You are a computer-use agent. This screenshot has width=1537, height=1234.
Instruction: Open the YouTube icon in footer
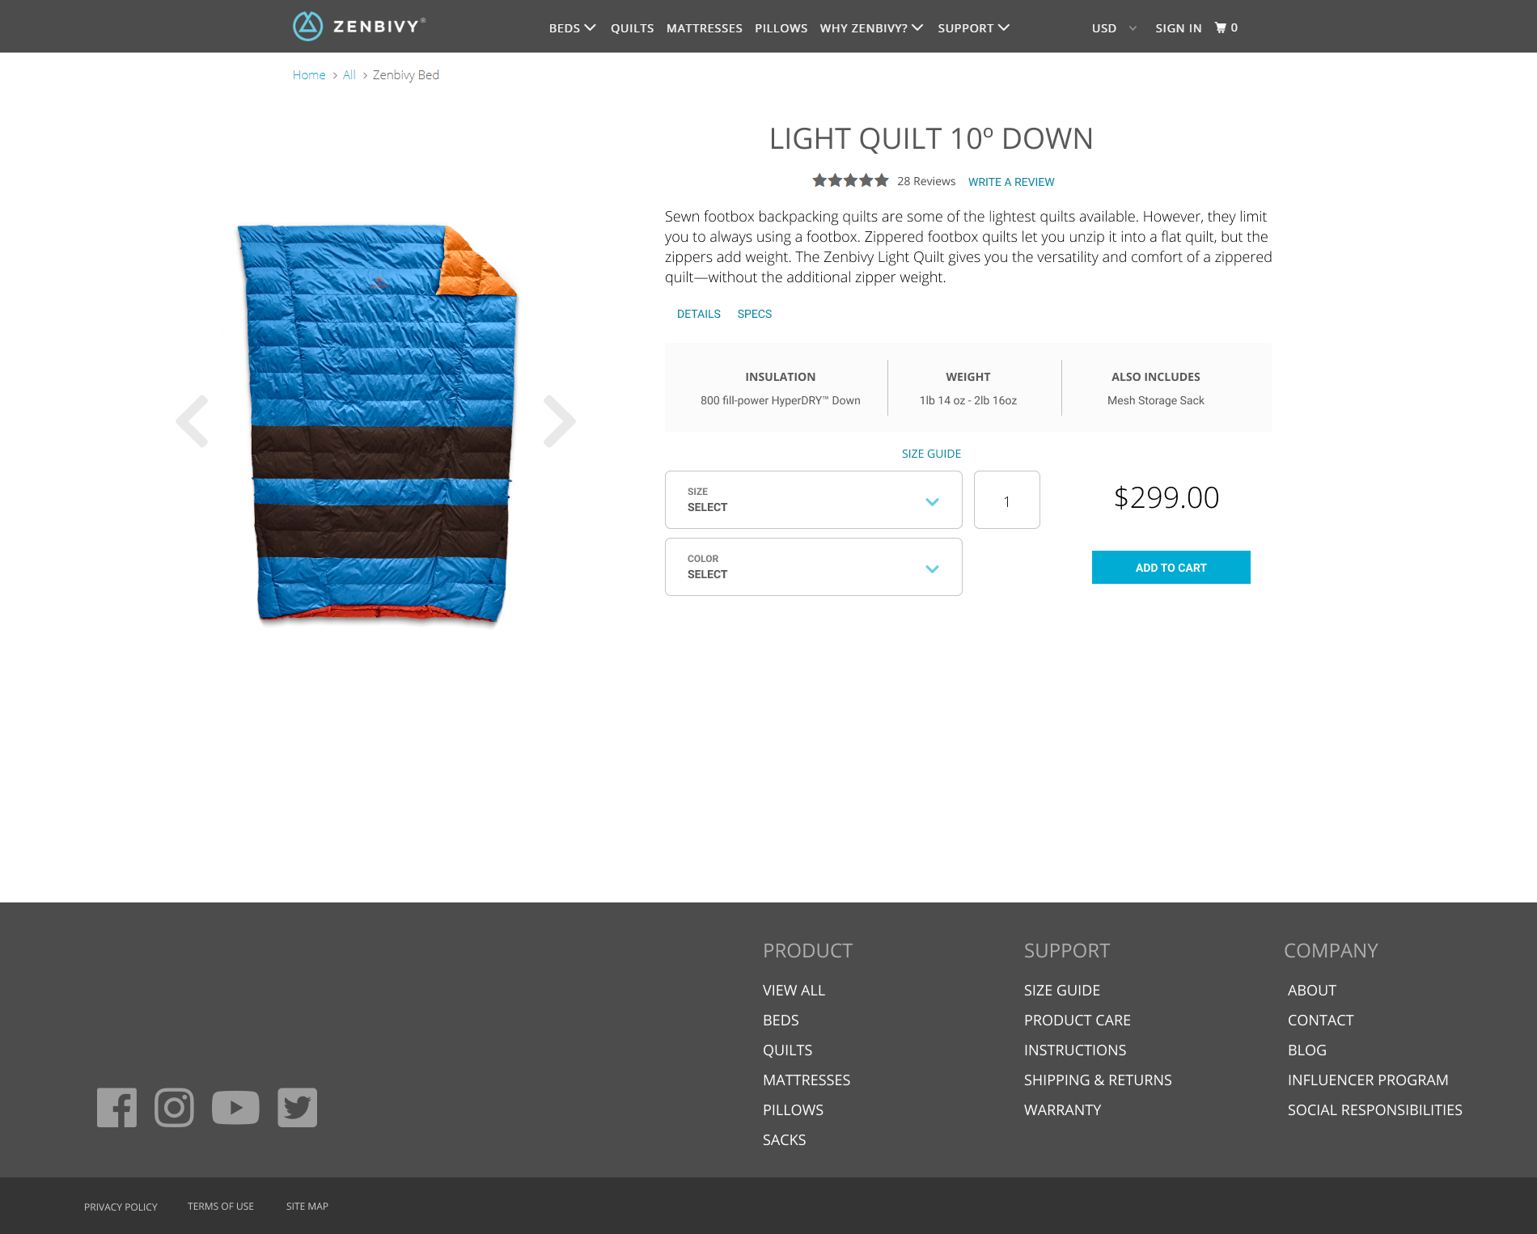[235, 1107]
